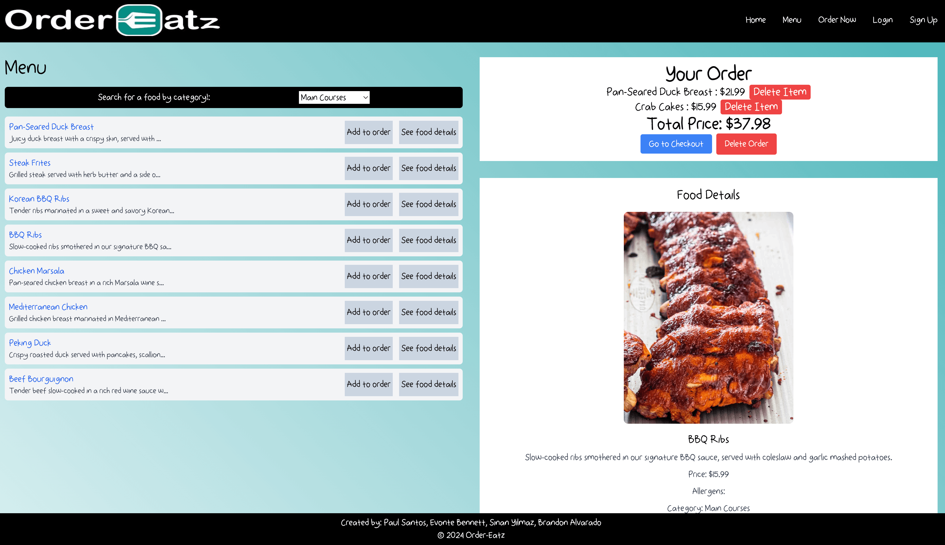The image size is (945, 545).
Task: Click the Menu nav item
Action: point(792,20)
